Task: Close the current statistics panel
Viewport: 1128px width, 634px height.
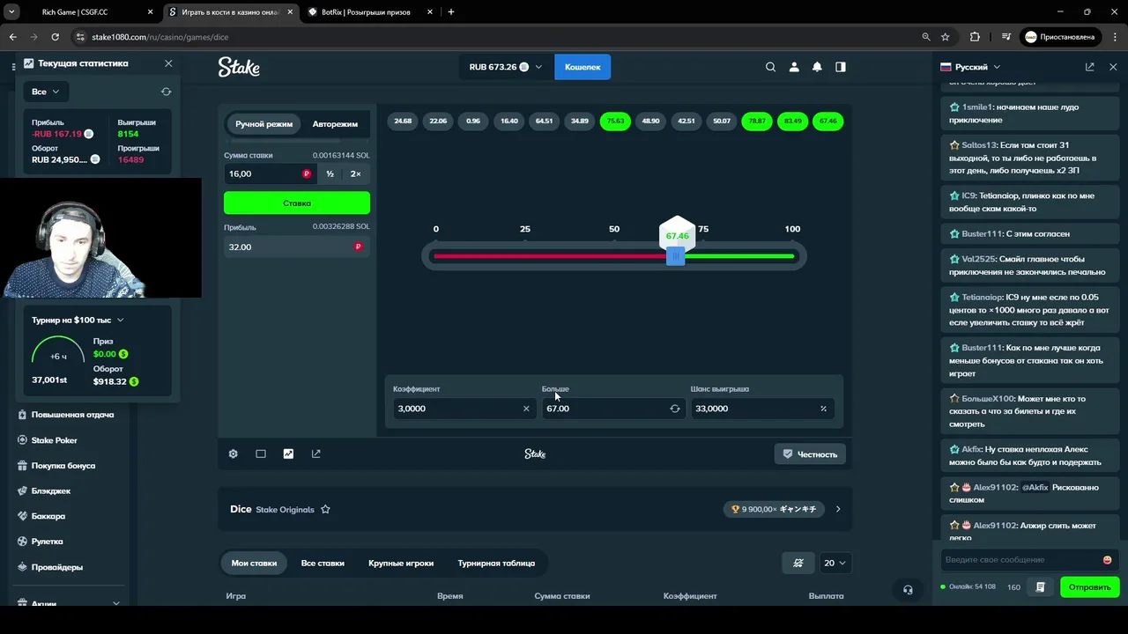Action: pyautogui.click(x=168, y=63)
